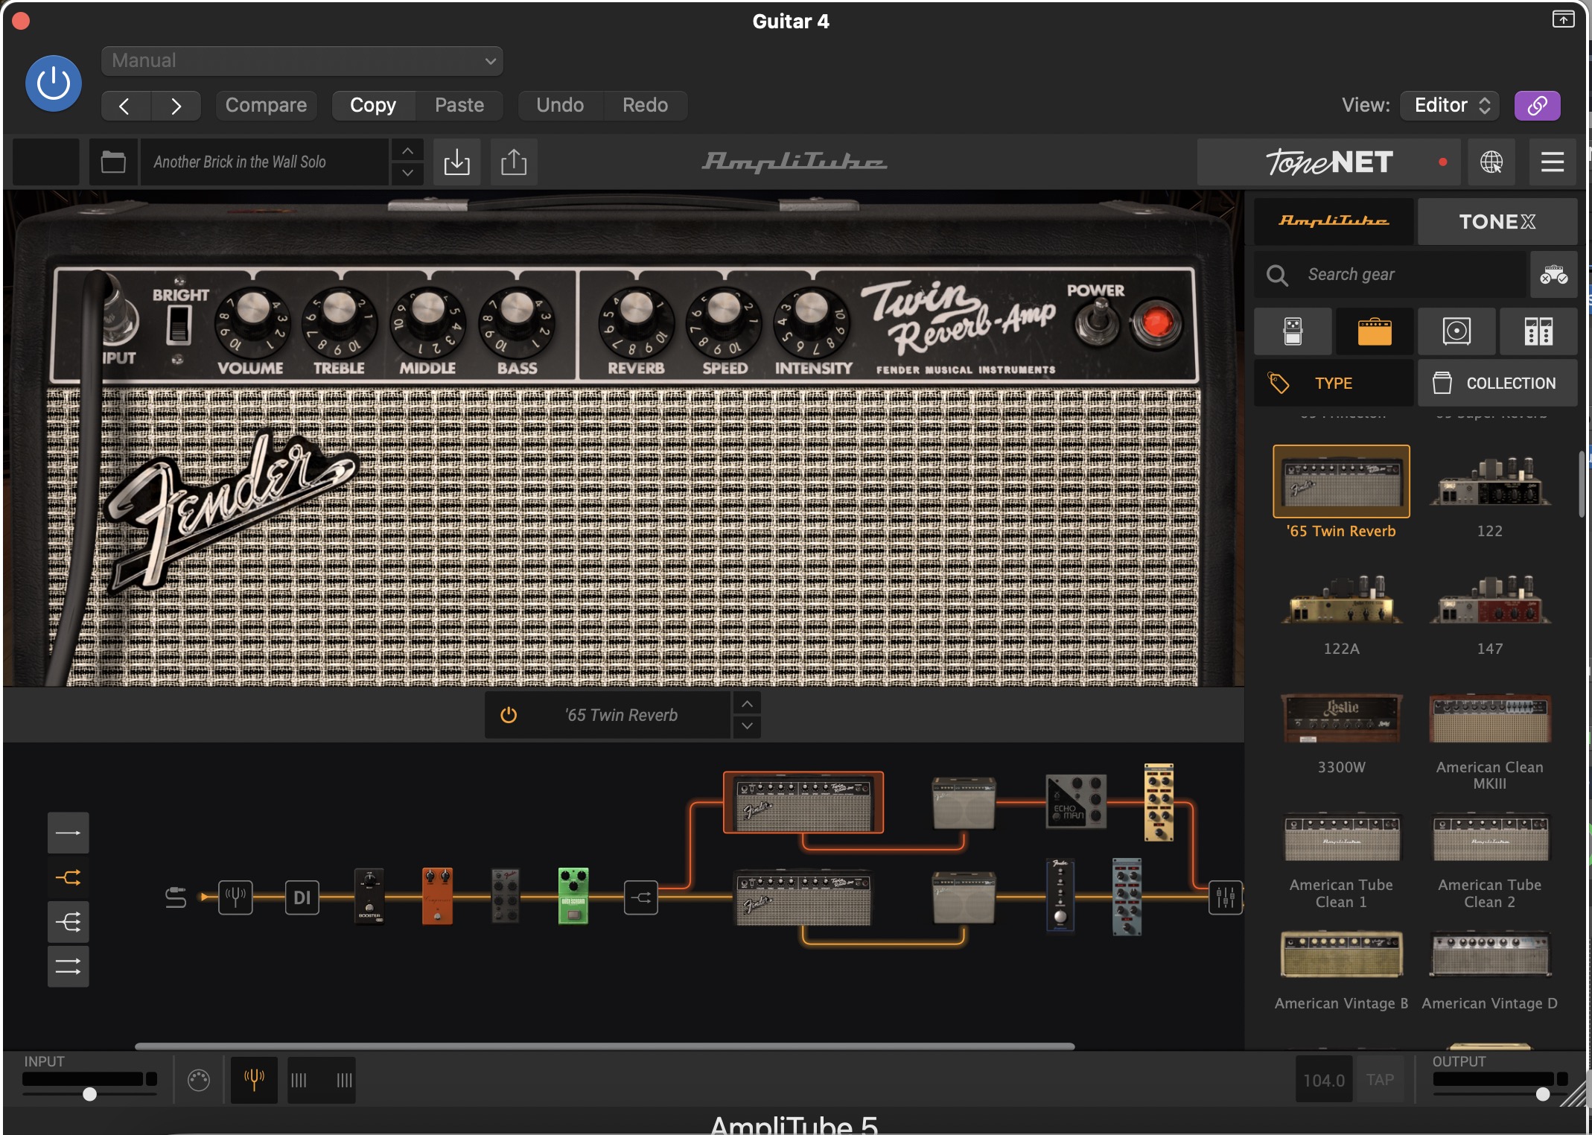Click the Redo button
The width and height of the screenshot is (1592, 1135).
645,105
